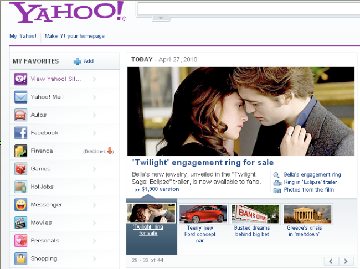Open the My Yahoo! link
The image size is (360, 269).
23,36
